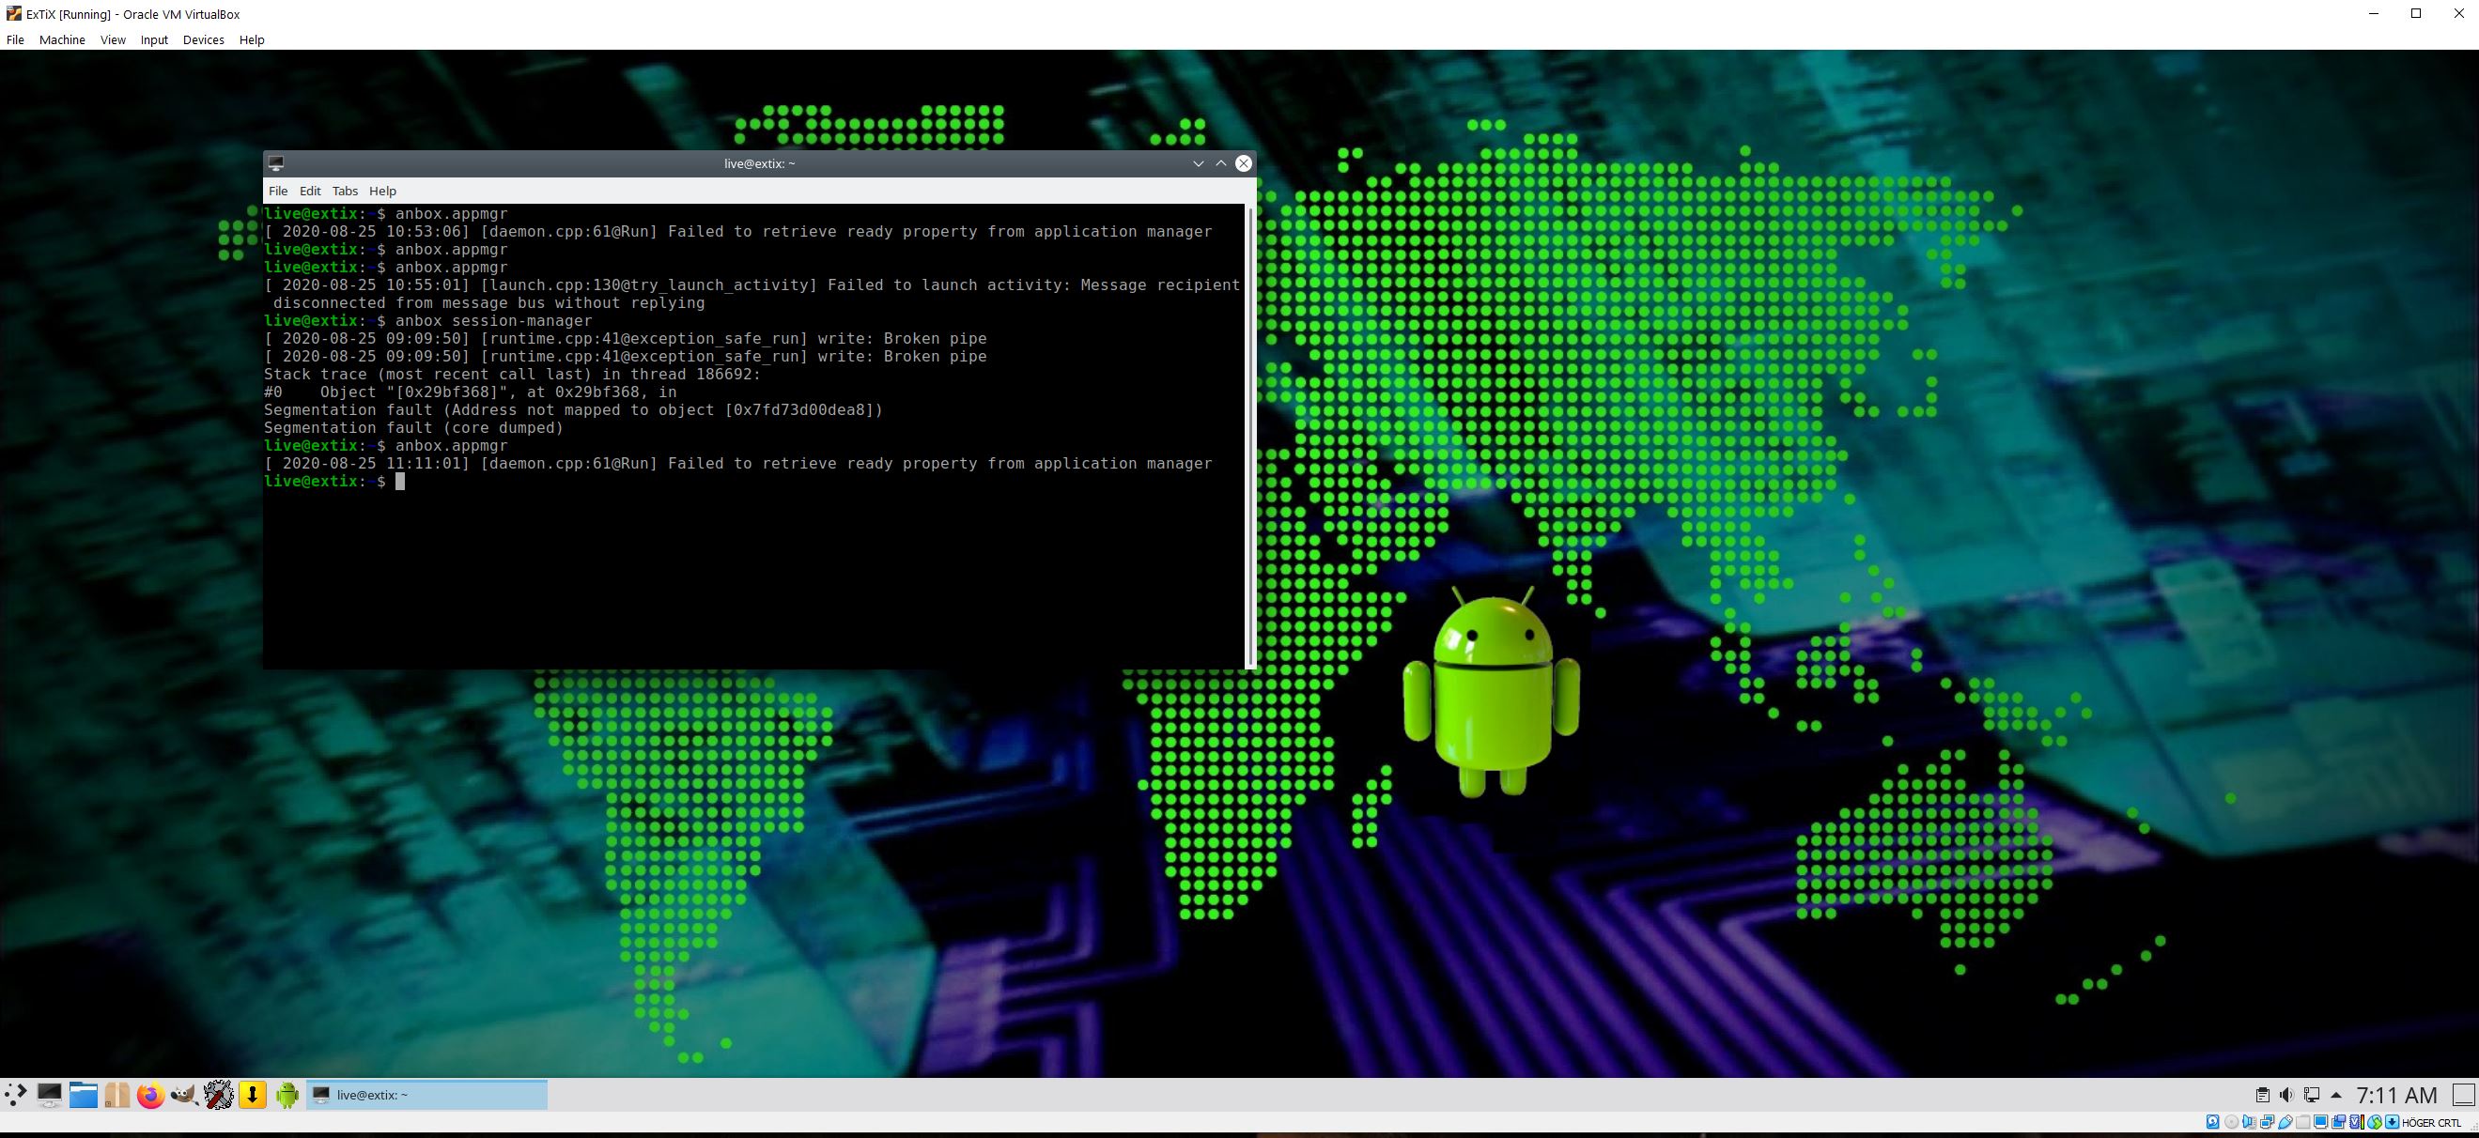Click the yellow download-arrow installer icon
Image resolution: width=2479 pixels, height=1138 pixels.
252,1095
